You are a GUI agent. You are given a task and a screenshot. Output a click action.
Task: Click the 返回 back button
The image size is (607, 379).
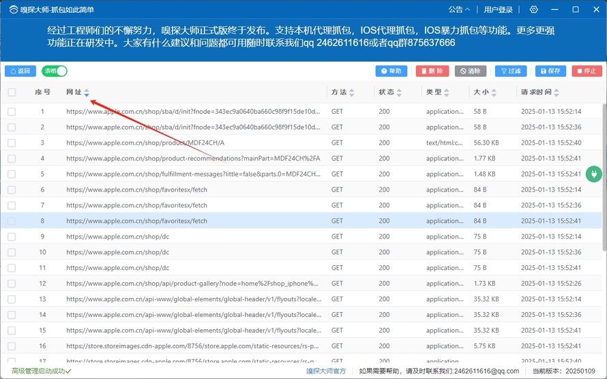20,71
